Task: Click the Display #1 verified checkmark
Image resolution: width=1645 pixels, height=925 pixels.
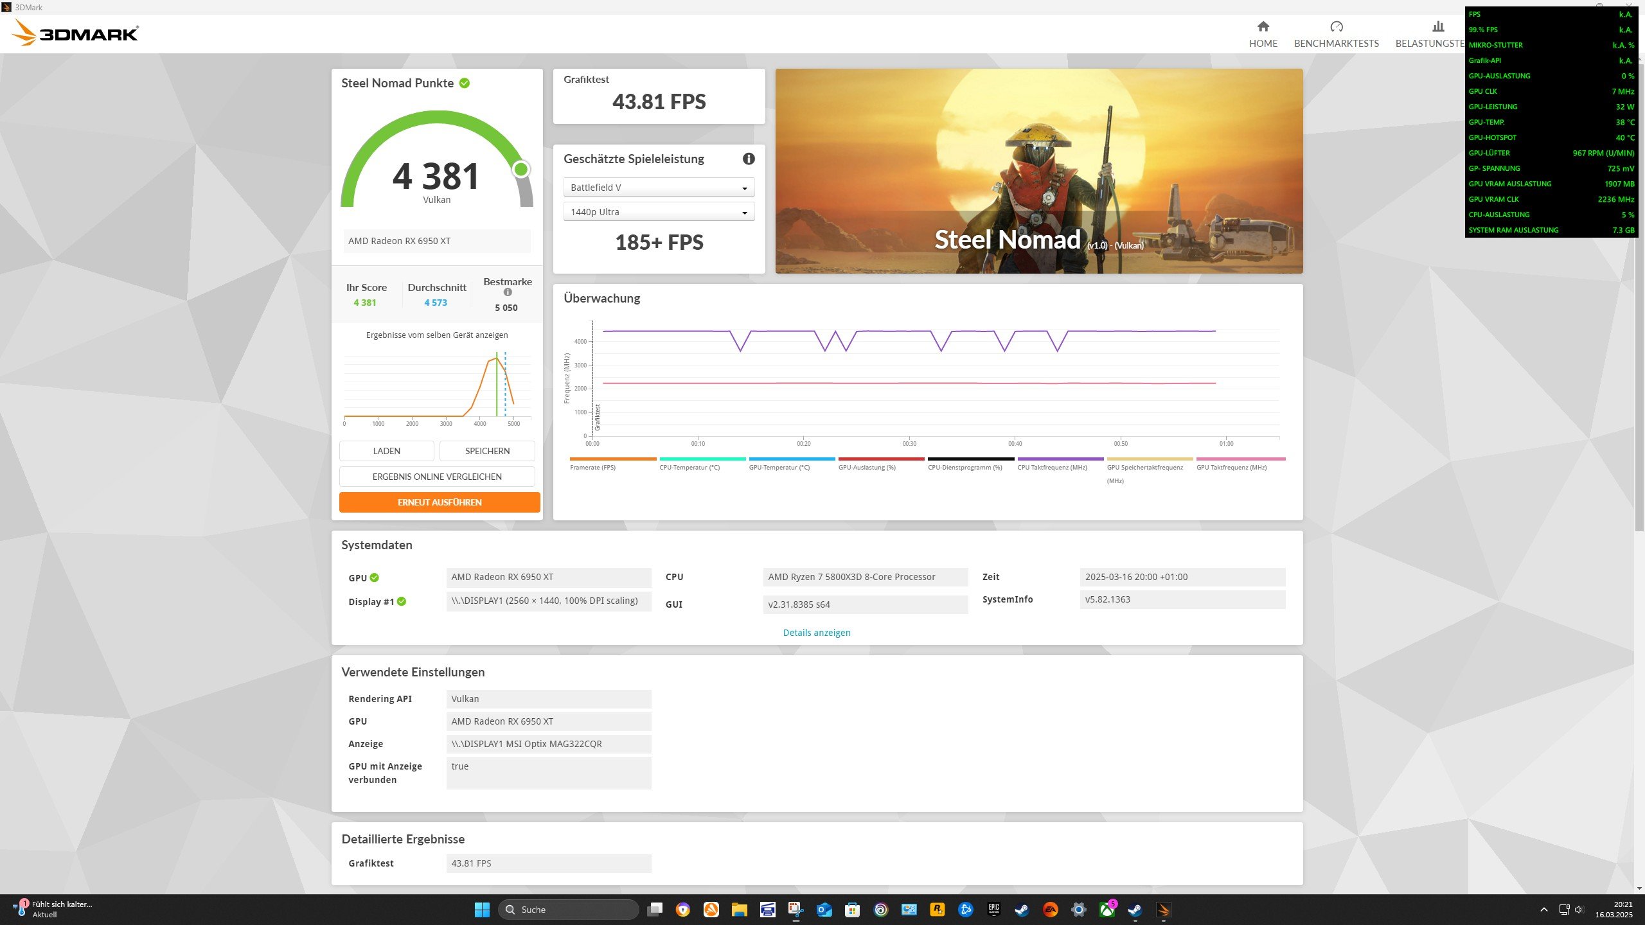Action: [x=402, y=601]
